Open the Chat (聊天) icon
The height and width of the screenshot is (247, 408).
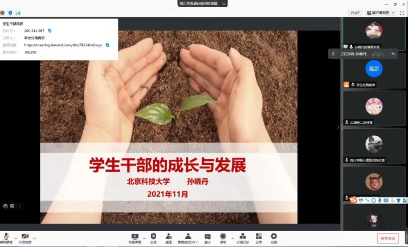click(207, 237)
